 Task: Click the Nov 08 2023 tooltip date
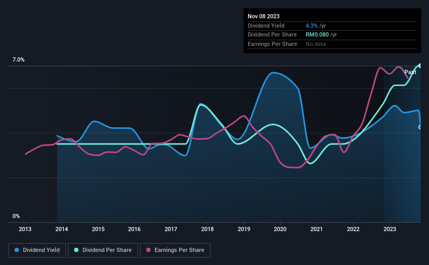263,16
